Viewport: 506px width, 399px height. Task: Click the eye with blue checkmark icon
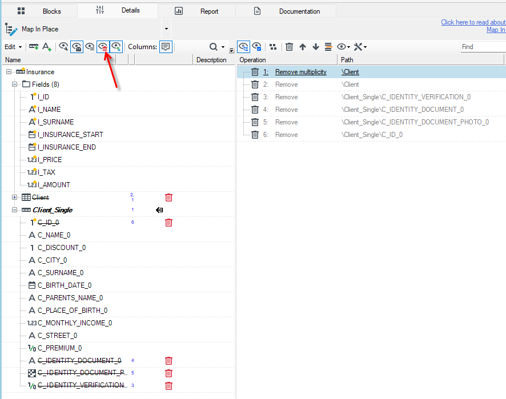256,47
